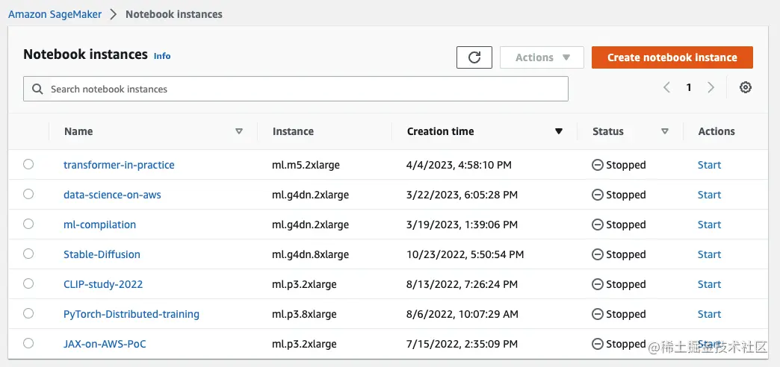Viewport: 780px width, 367px height.
Task: Select transformer-in-practice radio button
Action: [28, 164]
